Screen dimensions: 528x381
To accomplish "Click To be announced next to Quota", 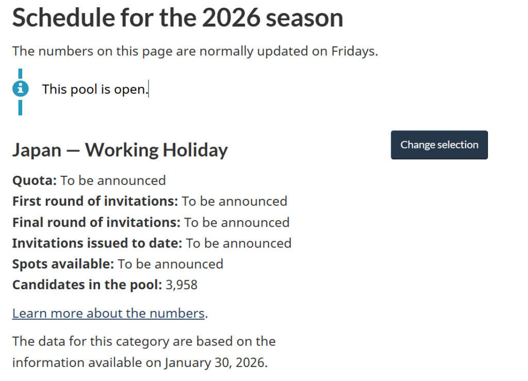I will coord(113,180).
